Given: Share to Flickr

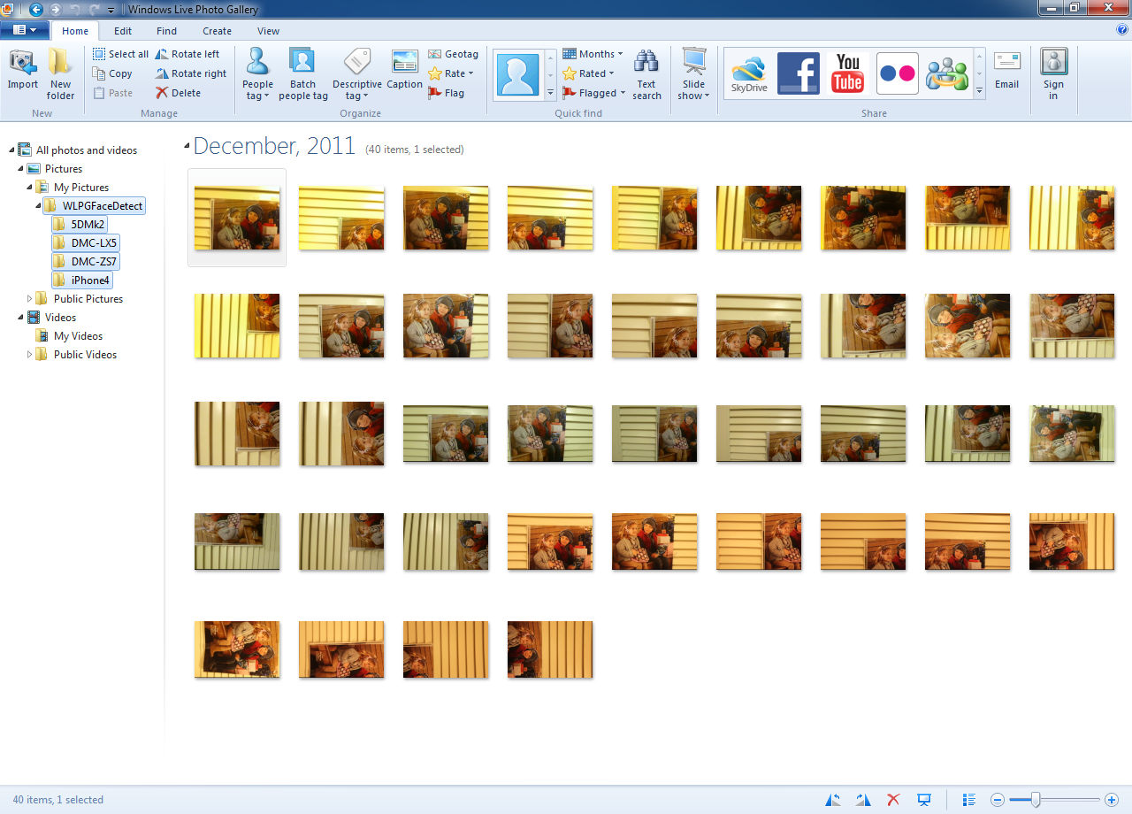Looking at the screenshot, I should pyautogui.click(x=898, y=73).
